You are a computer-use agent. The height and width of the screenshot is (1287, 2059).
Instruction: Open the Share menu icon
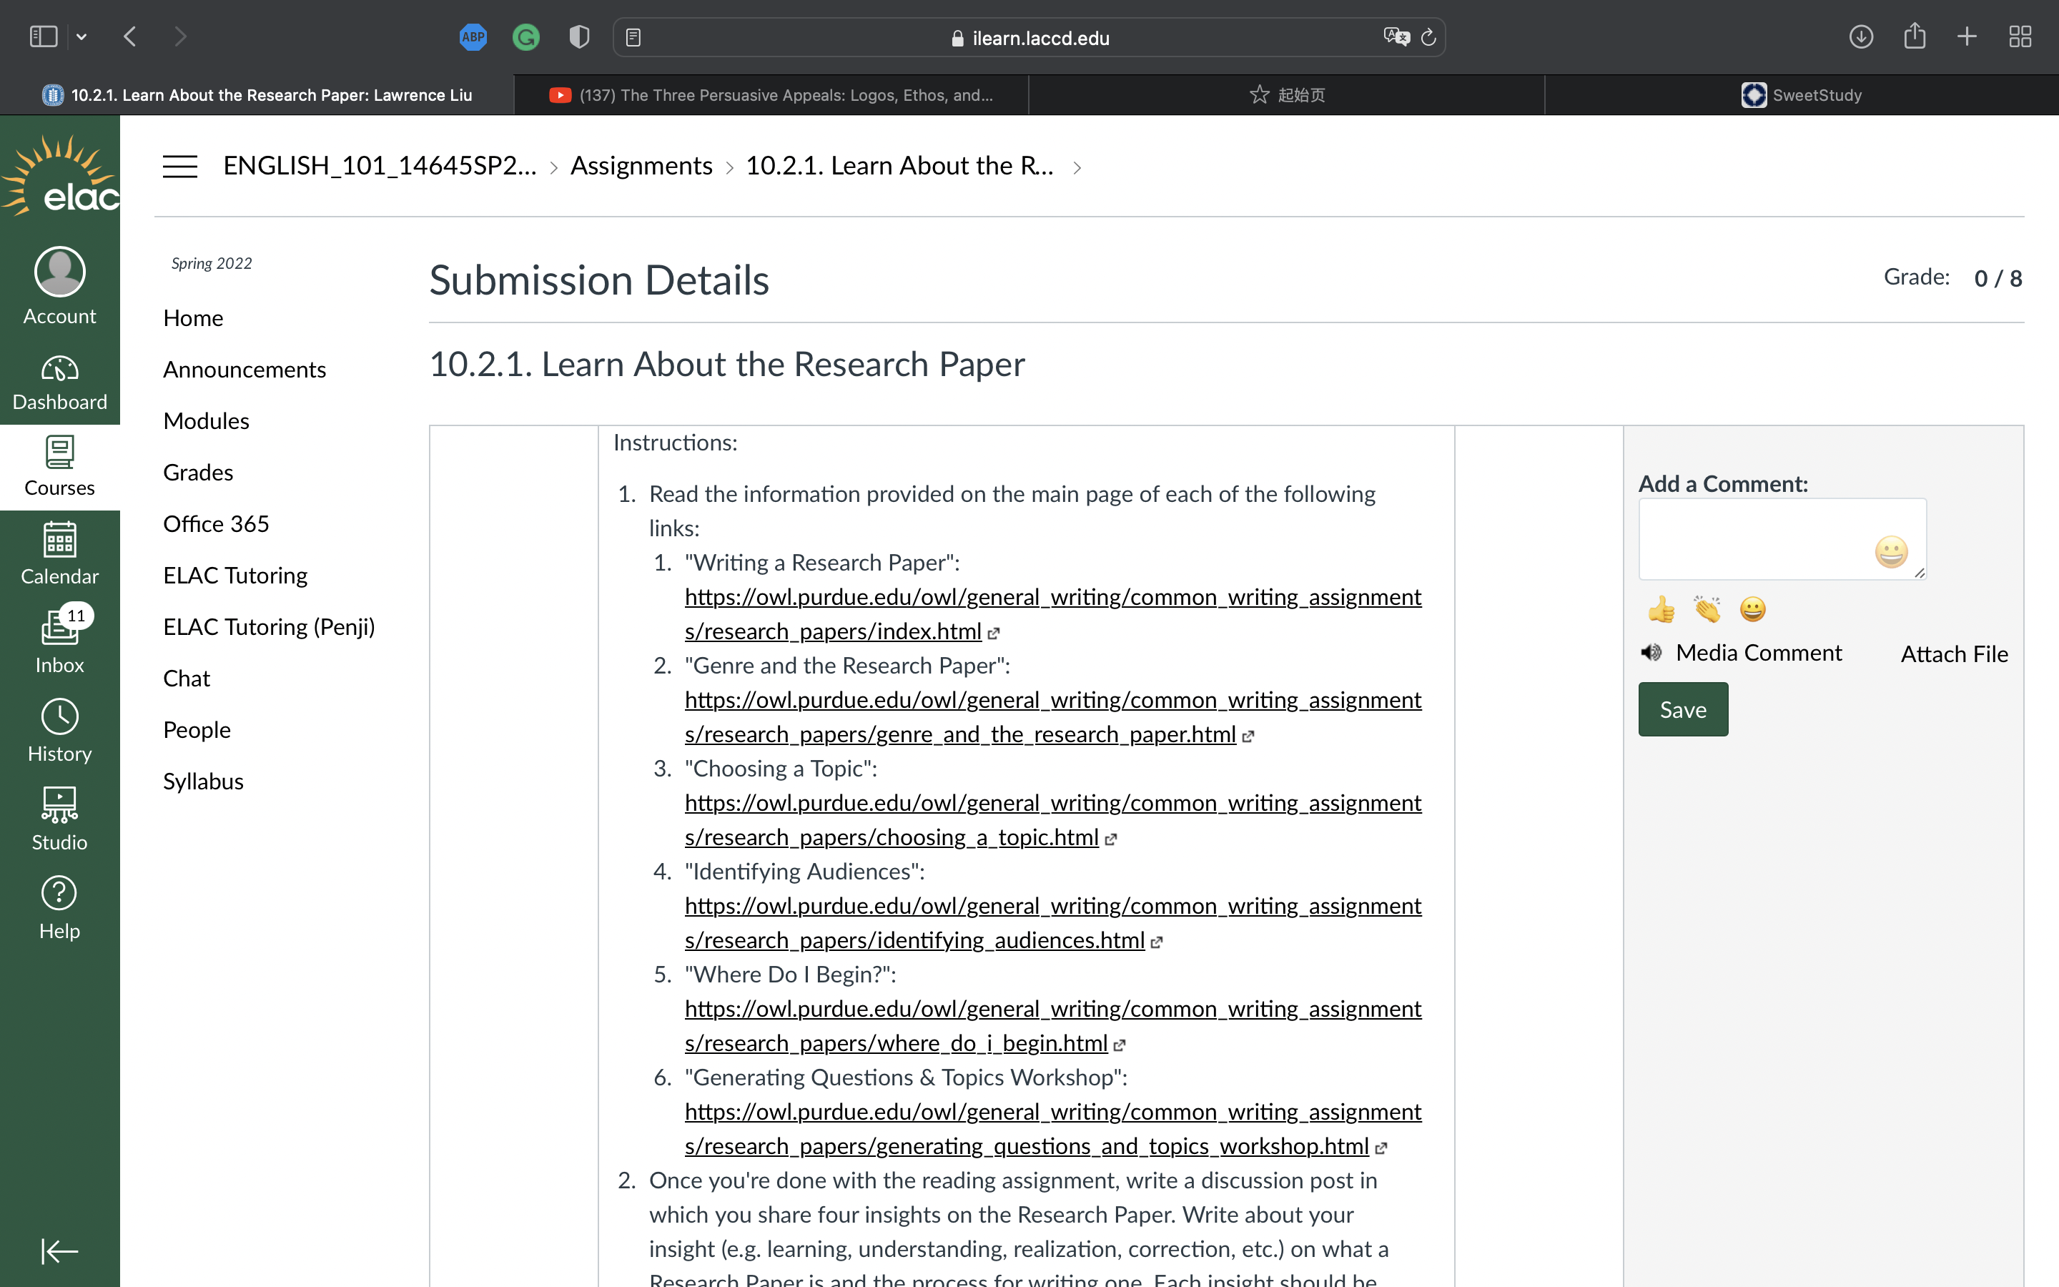tap(1915, 36)
